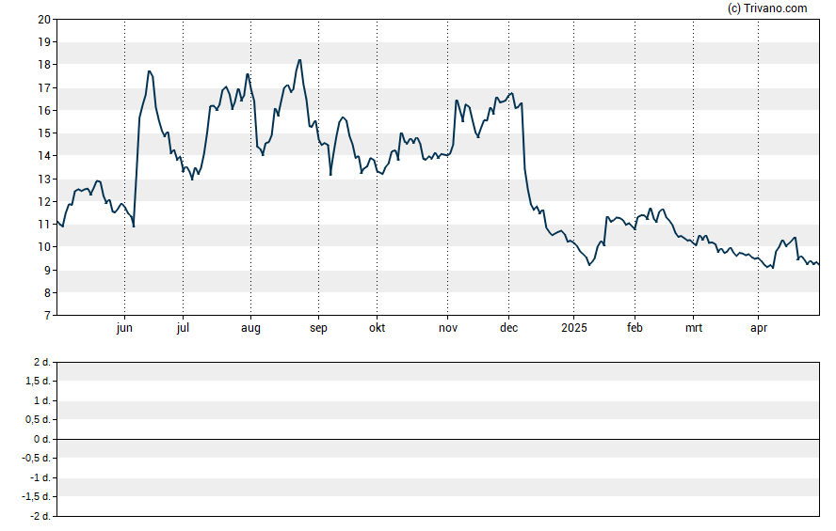Click the 'mrt' month label
Image resolution: width=836 pixels, height=531 pixels.
[x=693, y=328]
